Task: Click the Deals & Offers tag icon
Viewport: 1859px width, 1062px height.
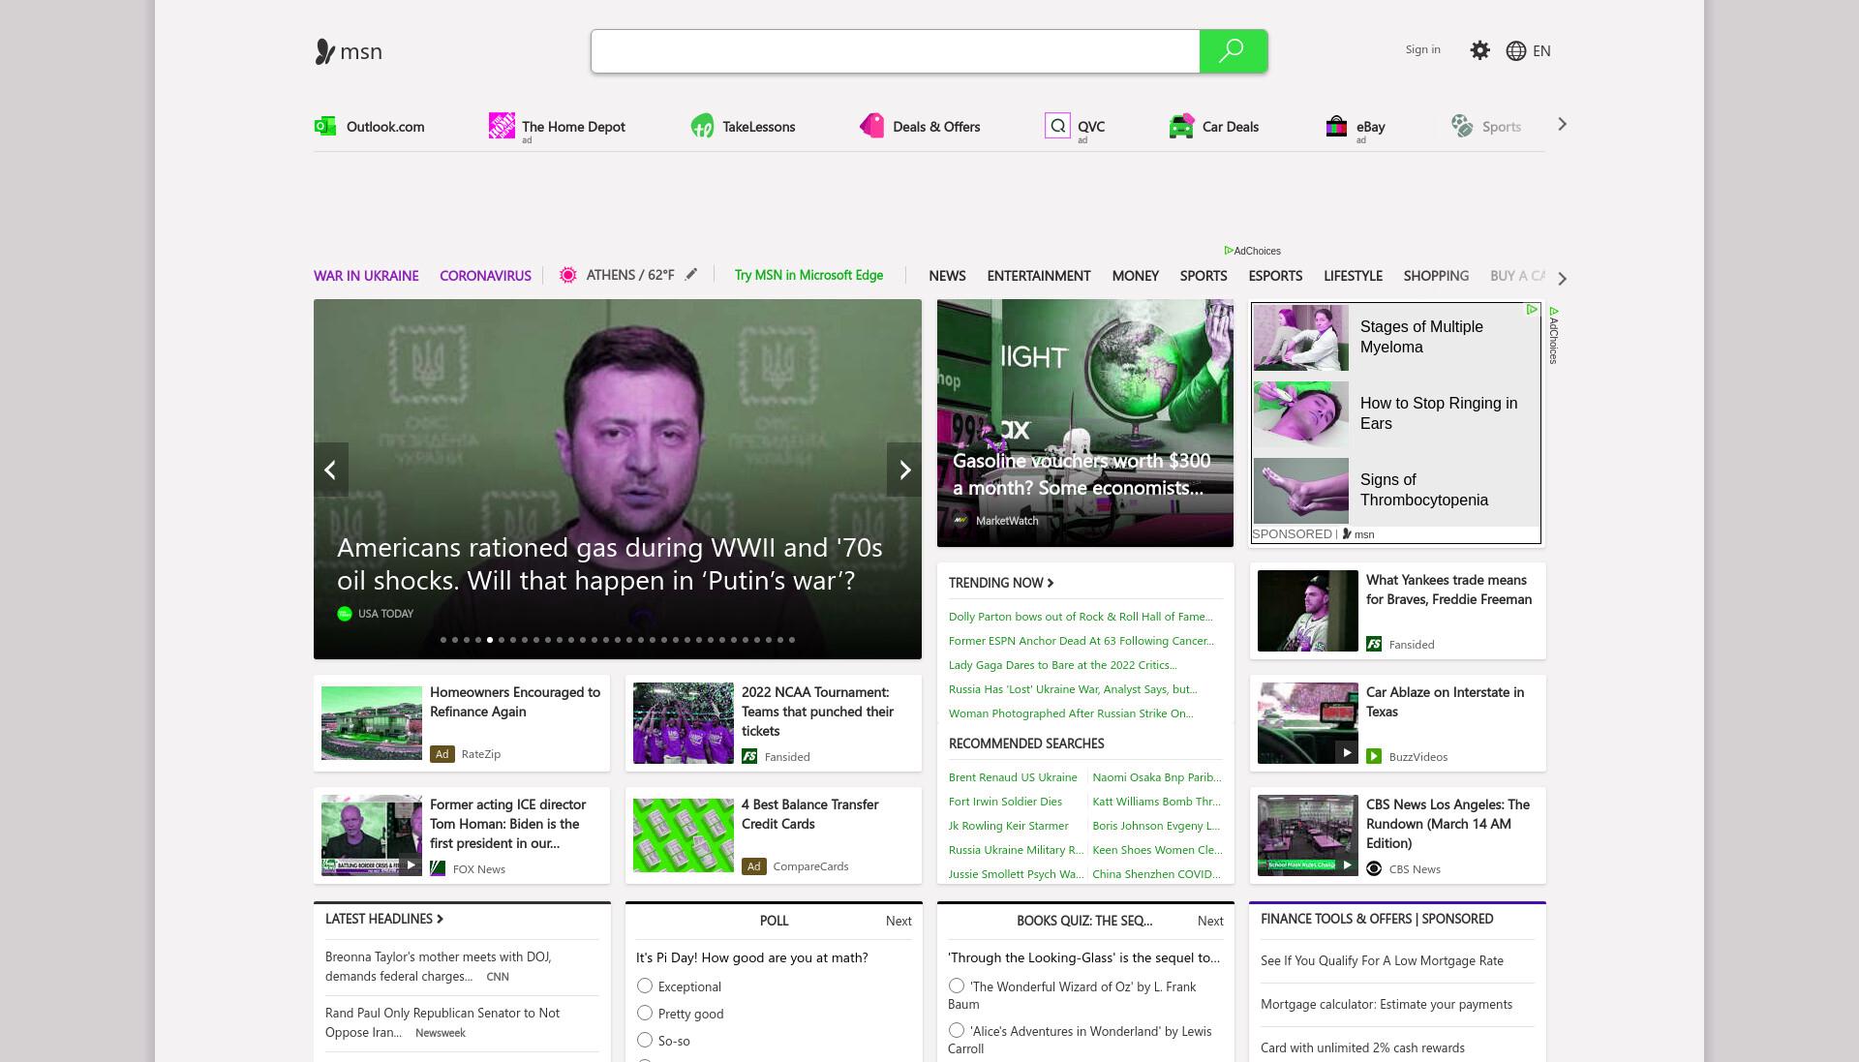Action: tap(871, 126)
